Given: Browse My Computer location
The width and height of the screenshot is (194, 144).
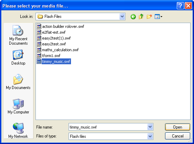Looking at the screenshot, I should [x=18, y=106].
